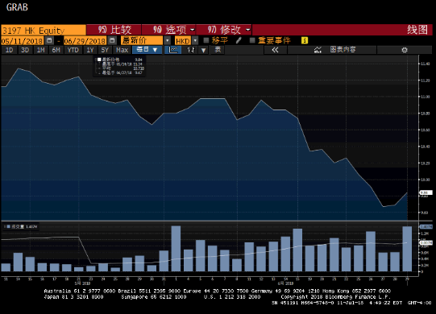Click the 成交量 volume legend color box

click(9, 227)
